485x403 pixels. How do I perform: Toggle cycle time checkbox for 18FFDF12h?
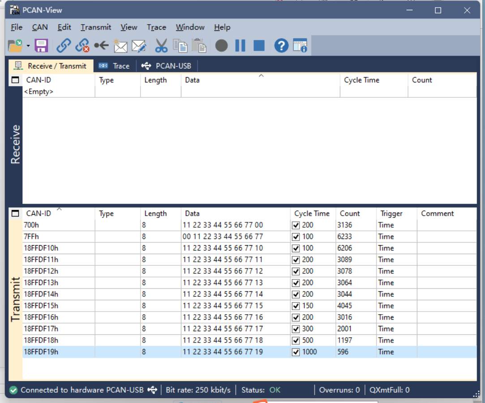tap(296, 271)
